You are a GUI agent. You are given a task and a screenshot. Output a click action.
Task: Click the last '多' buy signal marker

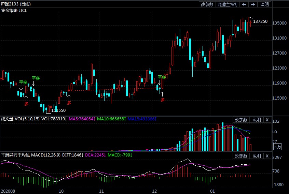(163, 100)
